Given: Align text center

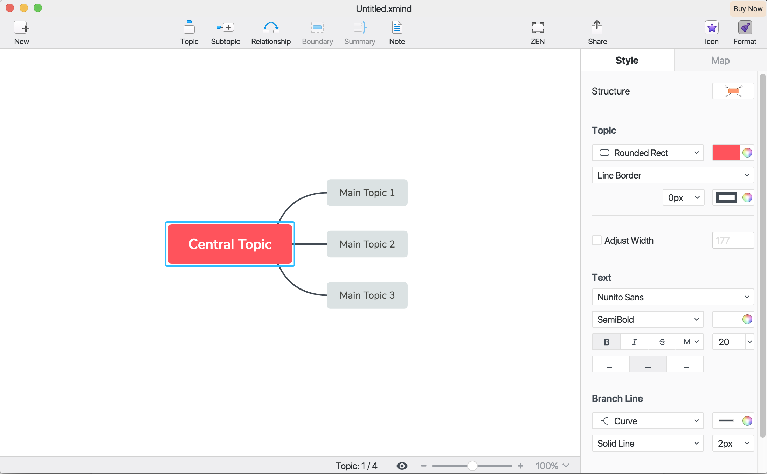Looking at the screenshot, I should [648, 364].
